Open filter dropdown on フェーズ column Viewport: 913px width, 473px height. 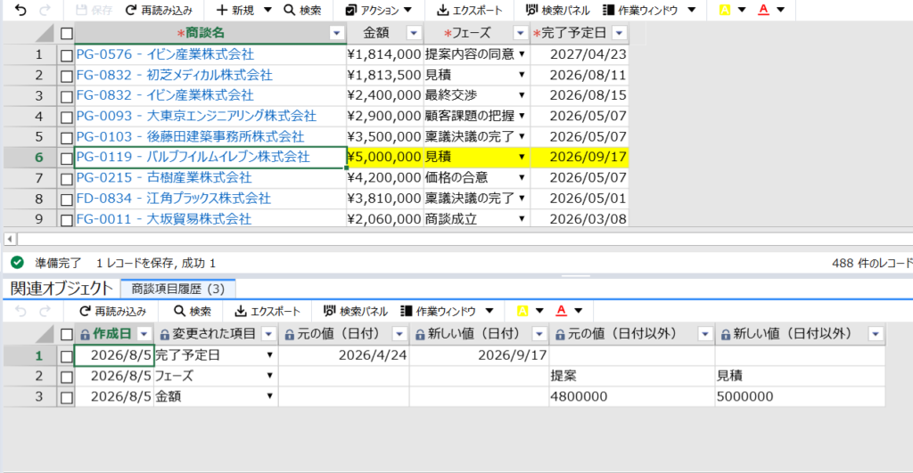521,33
